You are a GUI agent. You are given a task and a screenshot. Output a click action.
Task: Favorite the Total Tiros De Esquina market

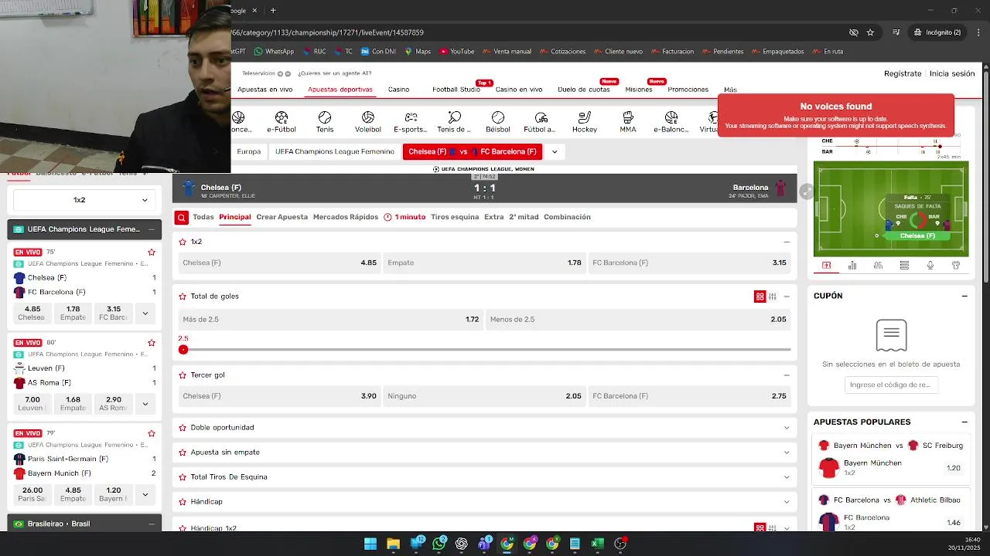(183, 477)
